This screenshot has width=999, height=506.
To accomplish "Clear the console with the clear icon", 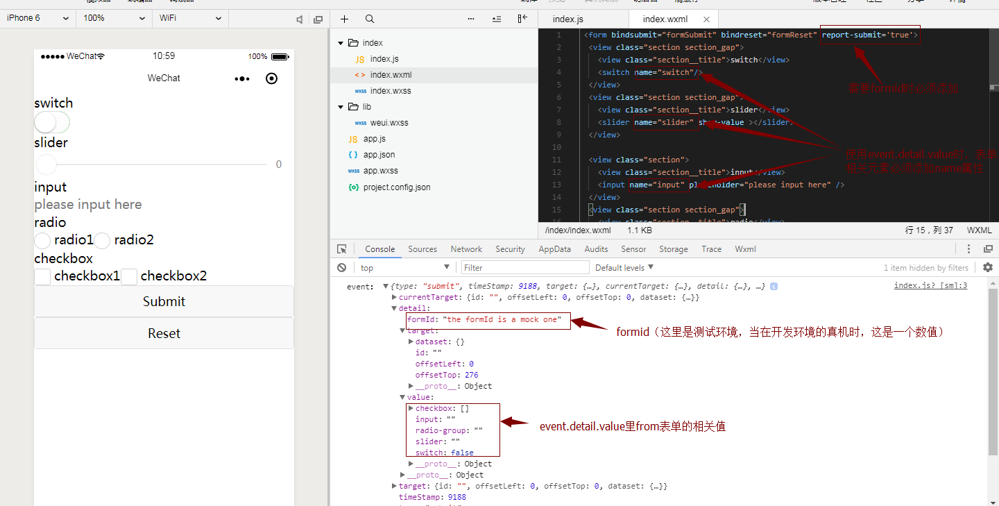I will click(x=341, y=267).
